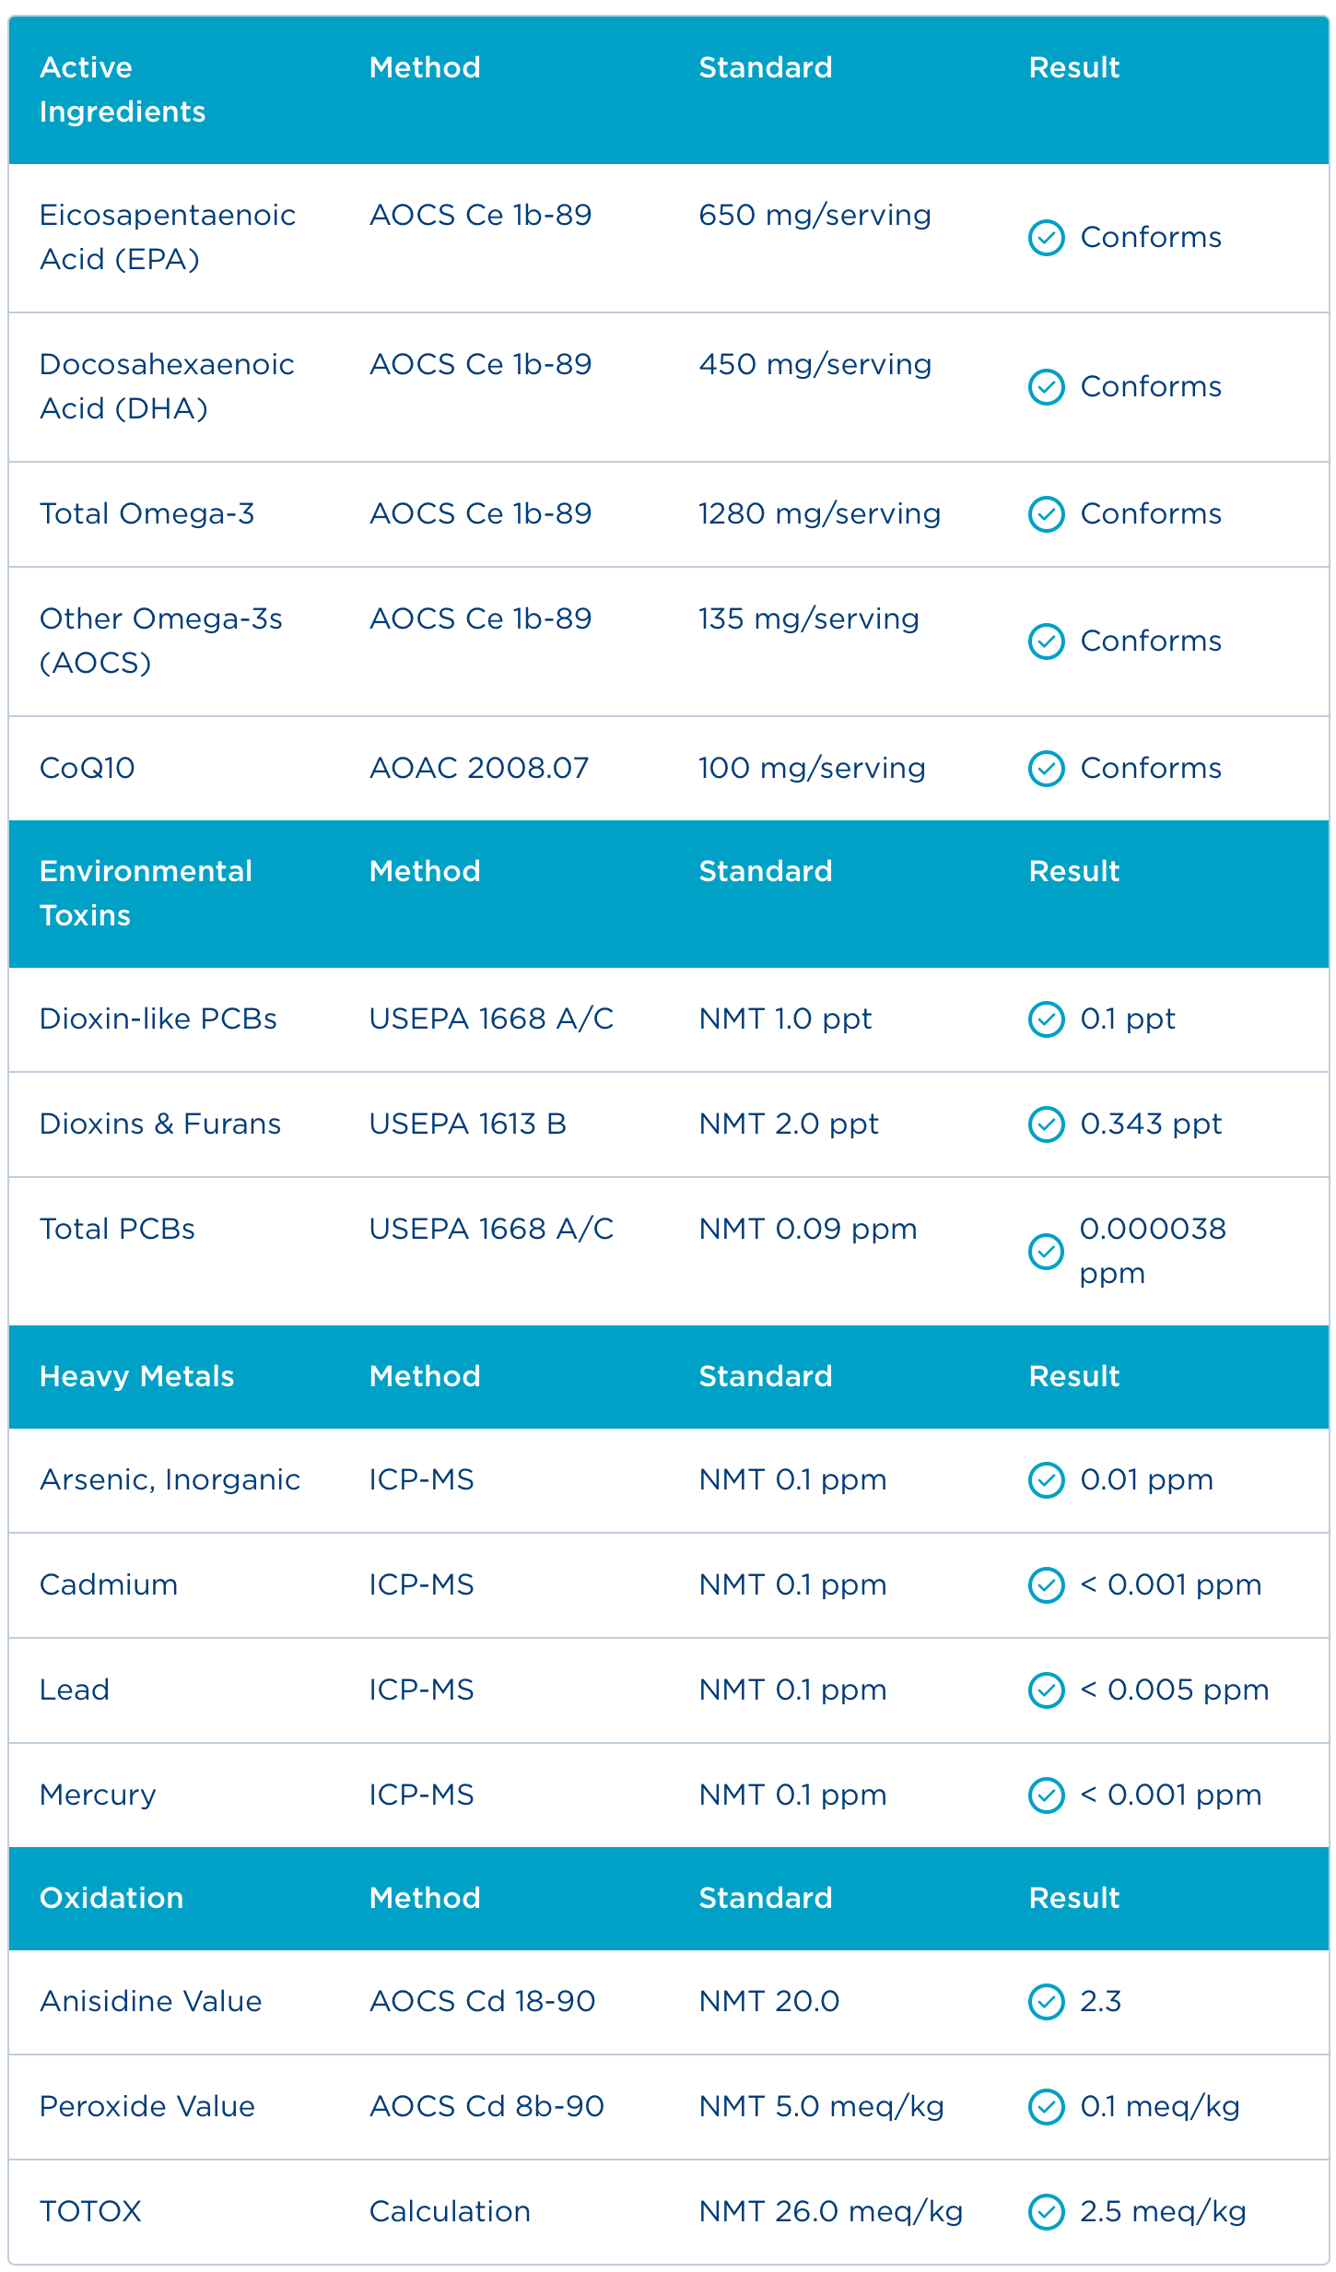Click the Total PCBs result checkmark
This screenshot has height=2272, width=1336.
click(x=1046, y=1252)
